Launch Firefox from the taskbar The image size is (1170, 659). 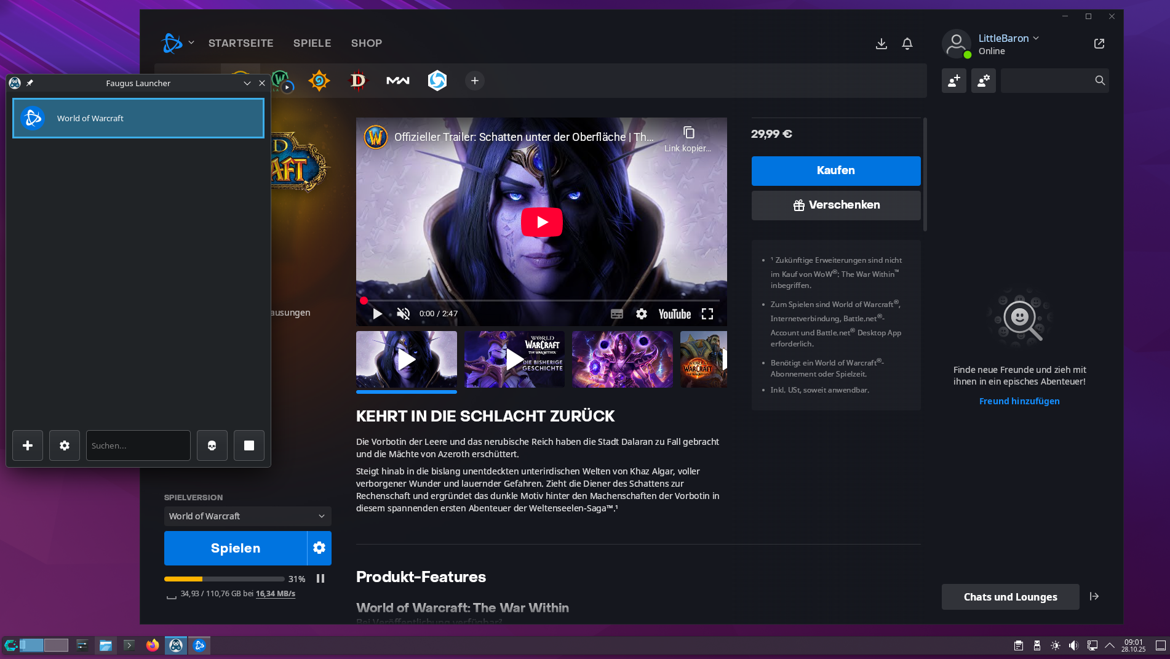pyautogui.click(x=152, y=645)
